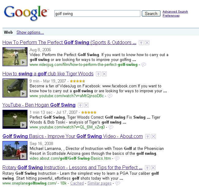199x187 pixels.
Task: Expand 'Show options...' link
Action: point(30,32)
